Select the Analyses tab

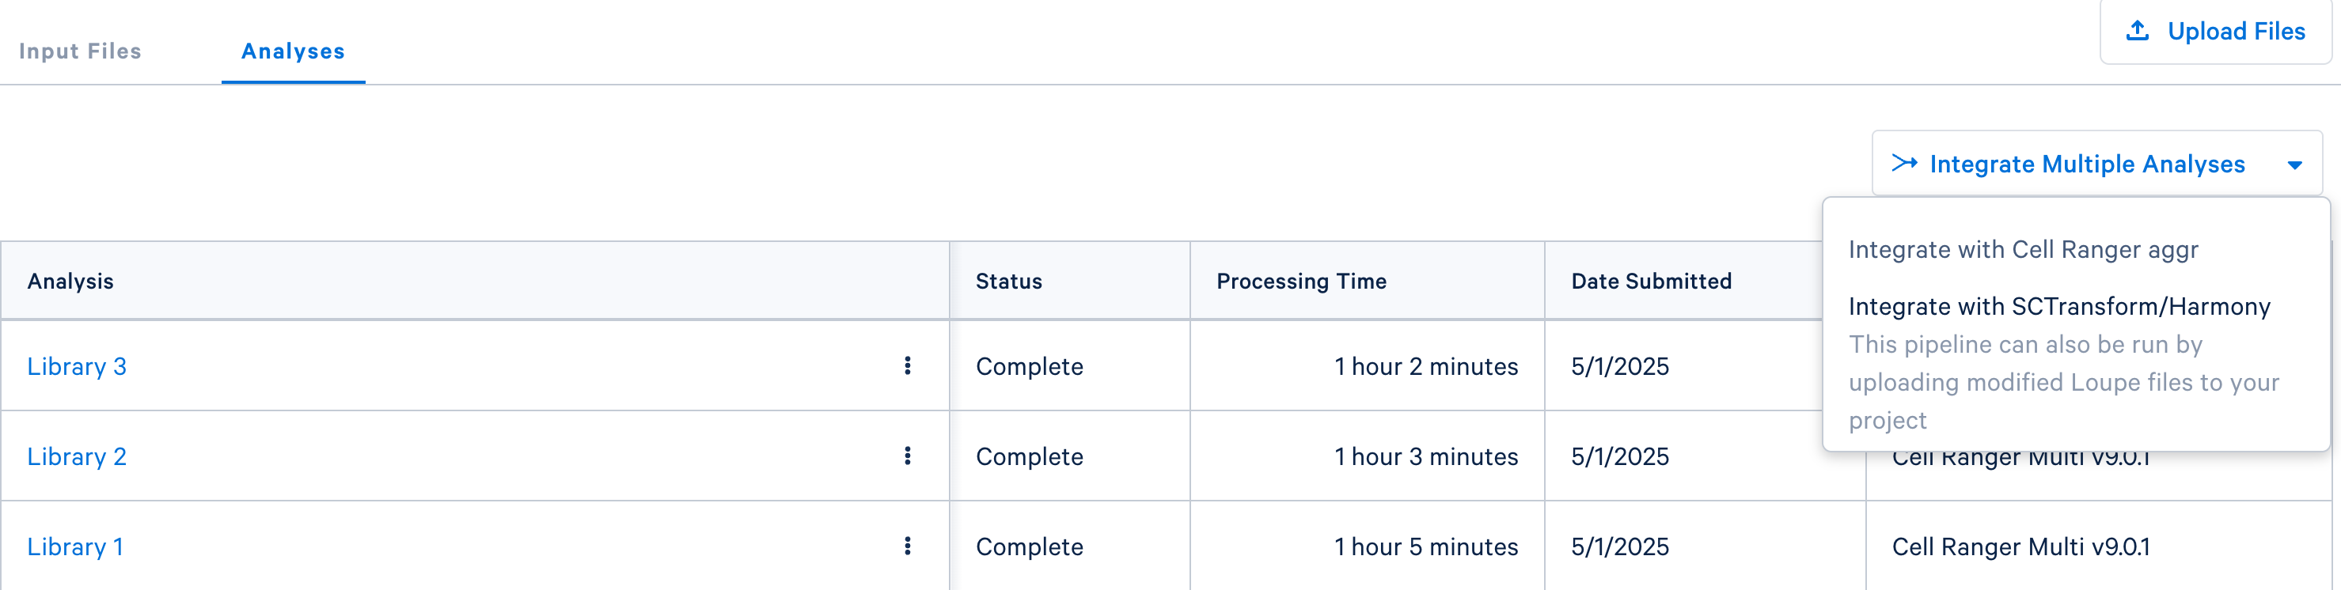click(293, 51)
